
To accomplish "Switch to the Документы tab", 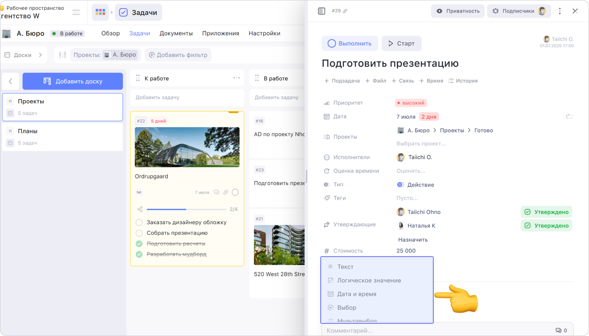I will tap(176, 33).
